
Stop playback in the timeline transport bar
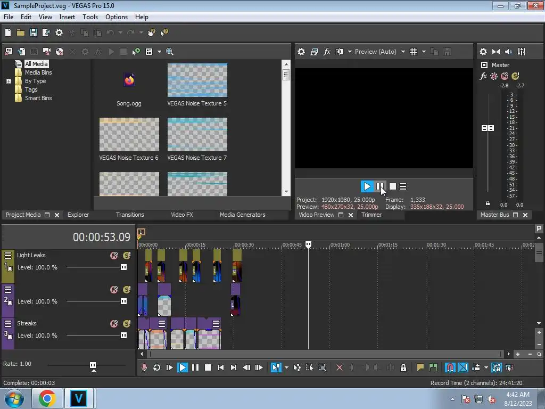coord(208,367)
